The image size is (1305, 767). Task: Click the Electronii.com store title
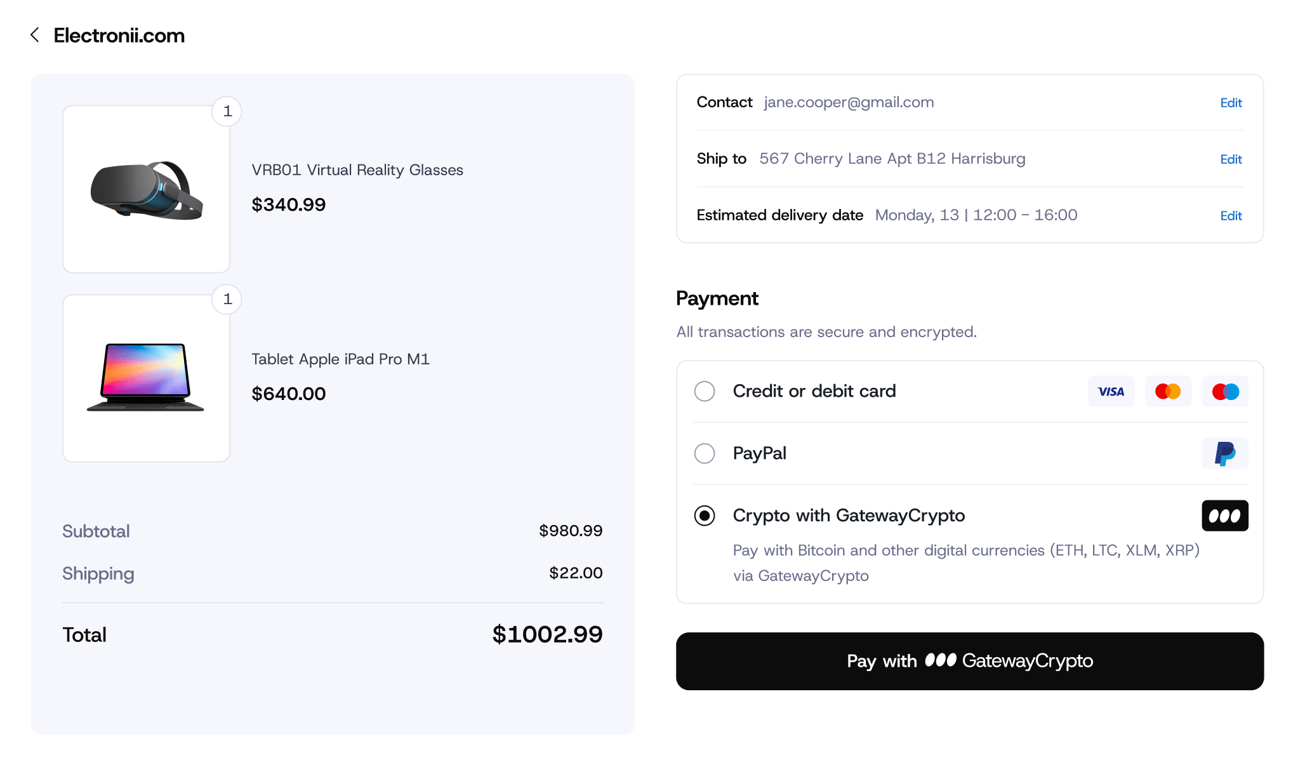pos(119,36)
